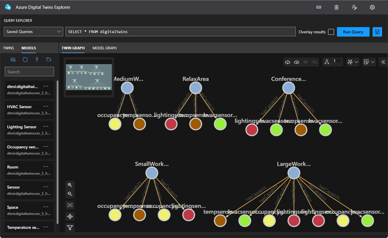Viewport: 388px width, 238px height.
Task: Select the Lighting Sensor model item
Action: click(29, 130)
